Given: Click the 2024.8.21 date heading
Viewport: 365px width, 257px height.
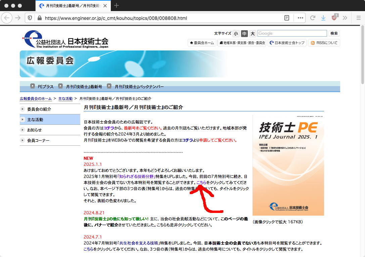Looking at the screenshot, I should pyautogui.click(x=94, y=213).
